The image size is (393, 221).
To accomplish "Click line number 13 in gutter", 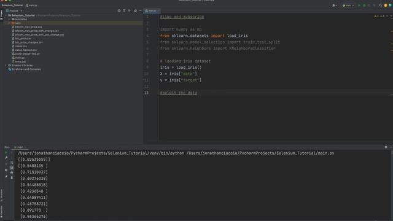I will click(x=146, y=93).
